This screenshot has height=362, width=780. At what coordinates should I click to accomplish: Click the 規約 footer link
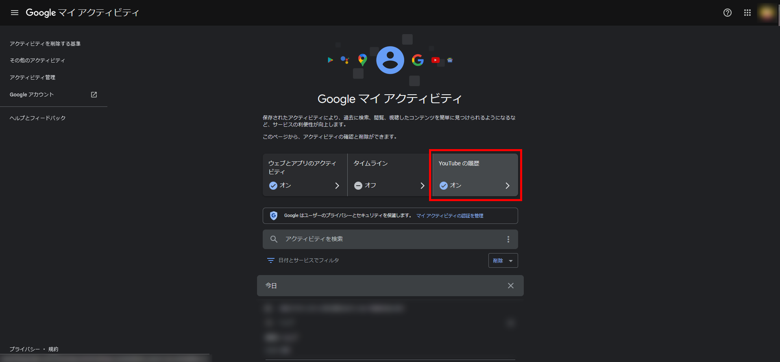(x=53, y=349)
